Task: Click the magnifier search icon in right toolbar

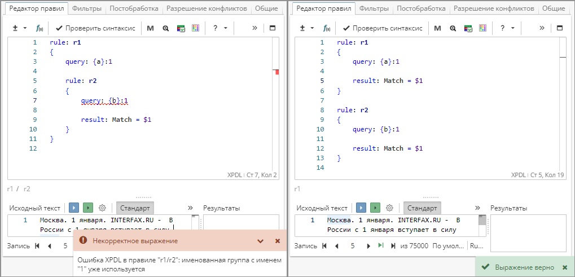Action: point(453,28)
